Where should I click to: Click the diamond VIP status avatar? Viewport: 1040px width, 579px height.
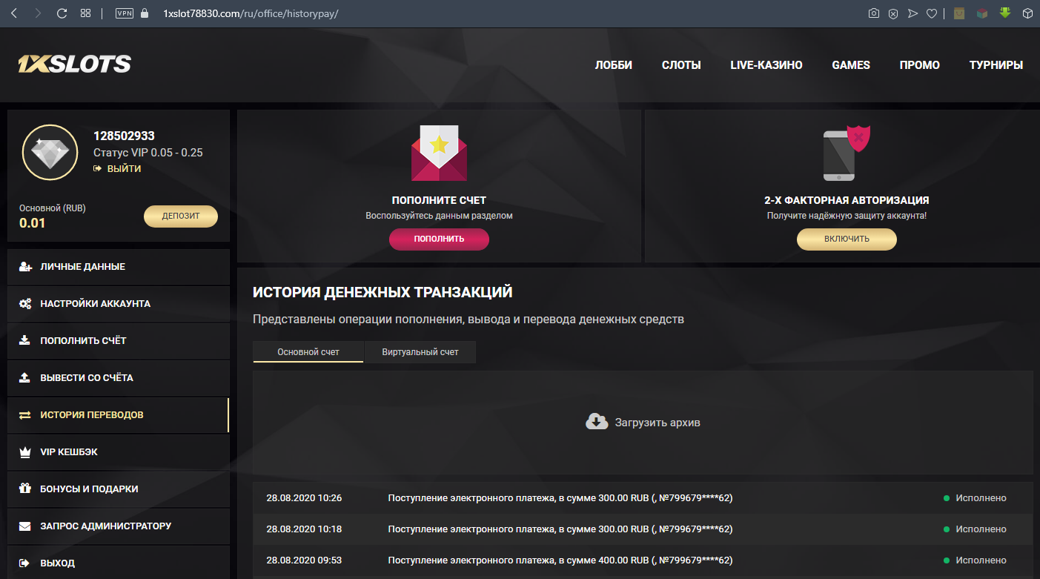[x=50, y=153]
